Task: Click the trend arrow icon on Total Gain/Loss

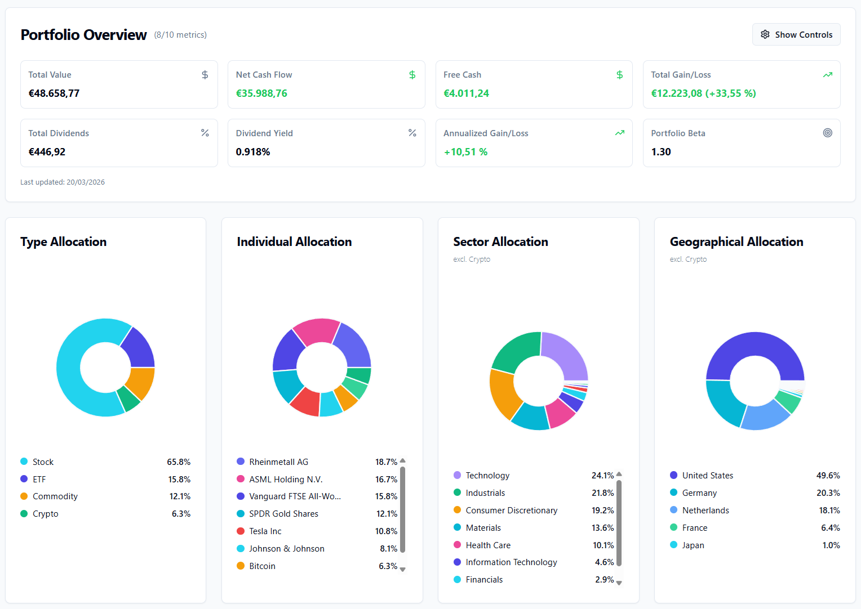Action: click(828, 75)
